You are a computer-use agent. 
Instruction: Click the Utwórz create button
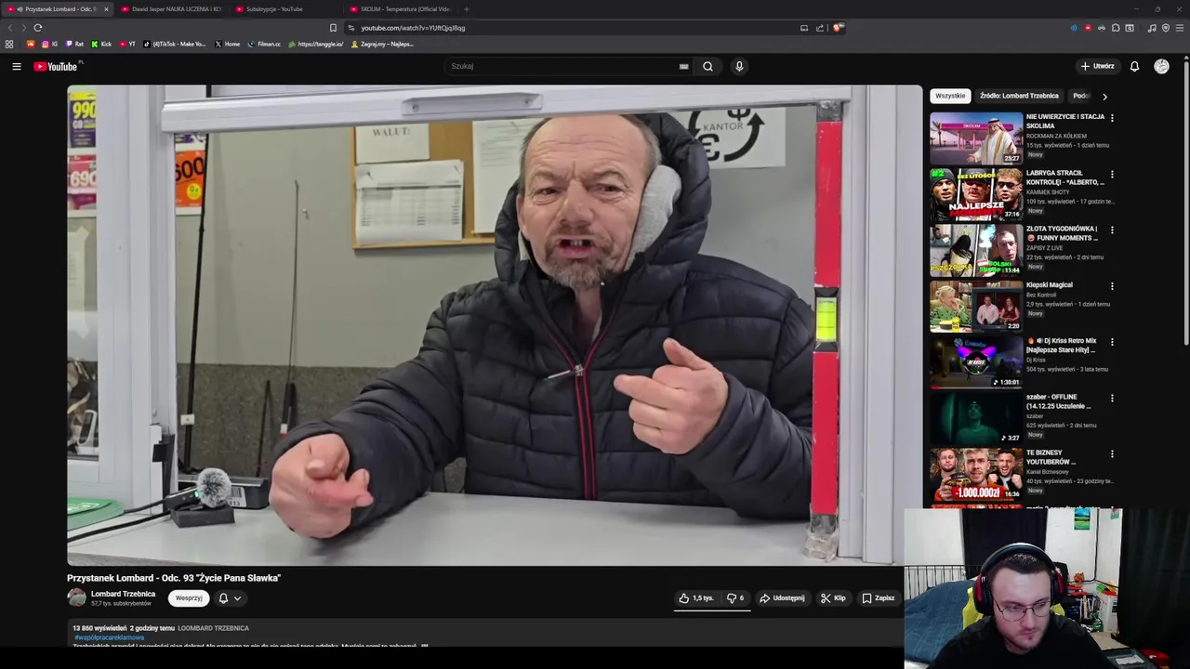1097,66
